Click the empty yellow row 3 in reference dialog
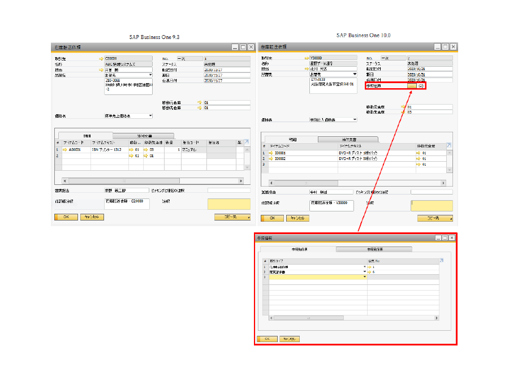The width and height of the screenshot is (509, 376). tap(318, 277)
